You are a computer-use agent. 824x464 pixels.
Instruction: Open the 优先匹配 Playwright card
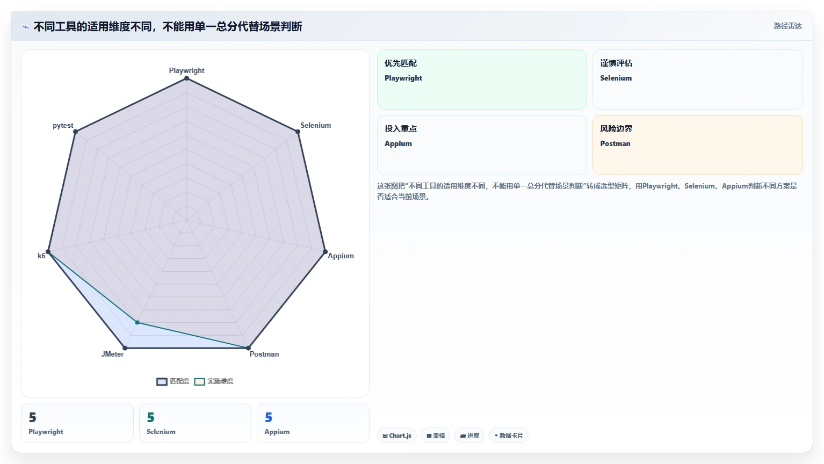(x=482, y=79)
